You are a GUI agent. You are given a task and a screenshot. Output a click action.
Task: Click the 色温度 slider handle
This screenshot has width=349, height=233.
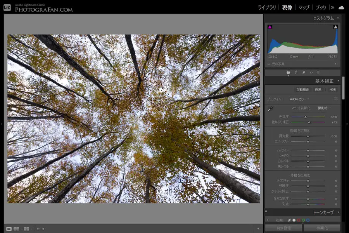click(306, 117)
